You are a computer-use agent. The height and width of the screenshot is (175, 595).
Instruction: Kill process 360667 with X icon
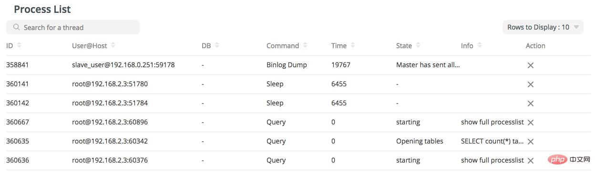pyautogui.click(x=530, y=123)
